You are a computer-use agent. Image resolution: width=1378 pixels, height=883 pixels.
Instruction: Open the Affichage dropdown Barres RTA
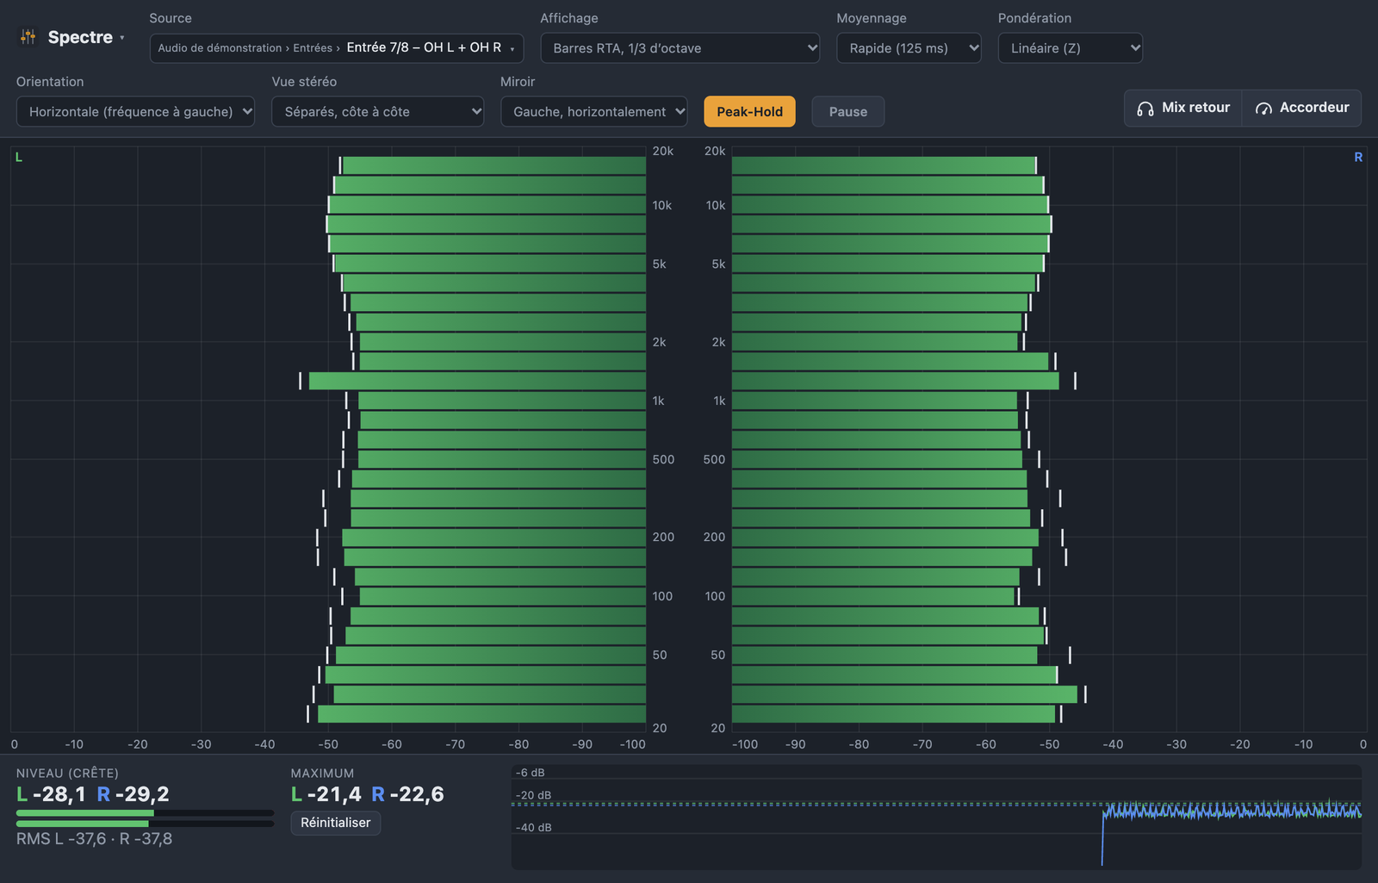point(680,48)
